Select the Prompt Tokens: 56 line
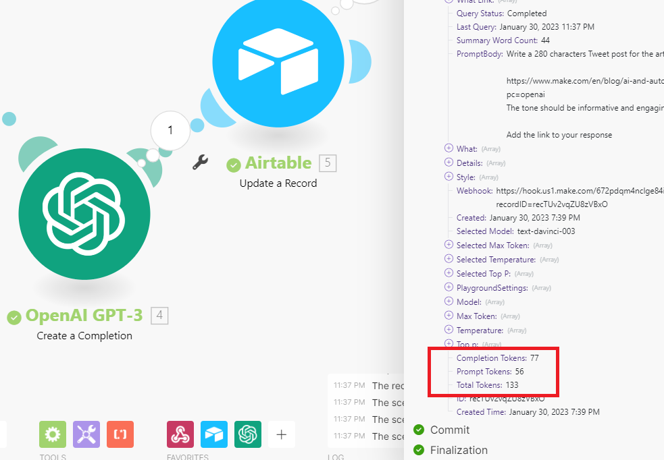Image resolution: width=664 pixels, height=460 pixels. pyautogui.click(x=490, y=372)
